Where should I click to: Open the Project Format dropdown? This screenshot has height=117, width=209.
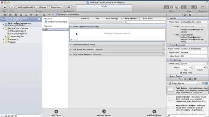[x=194, y=49]
